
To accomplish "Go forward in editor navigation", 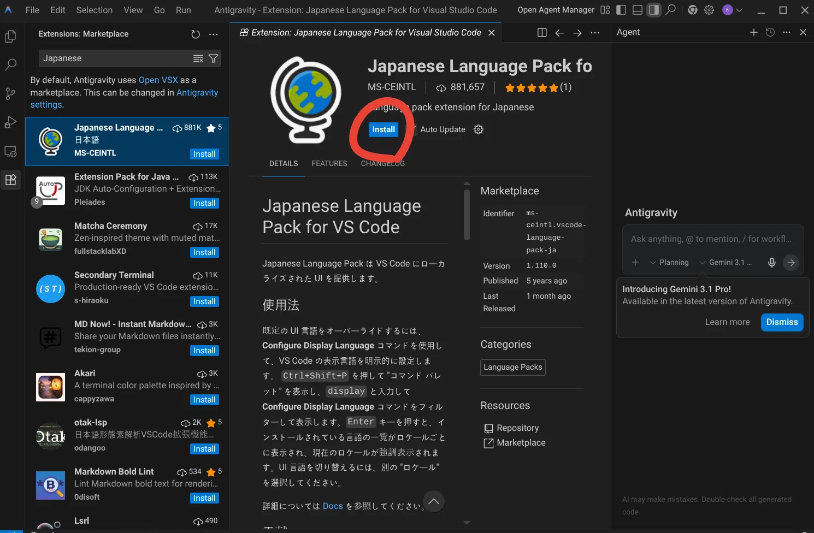I will (x=577, y=33).
